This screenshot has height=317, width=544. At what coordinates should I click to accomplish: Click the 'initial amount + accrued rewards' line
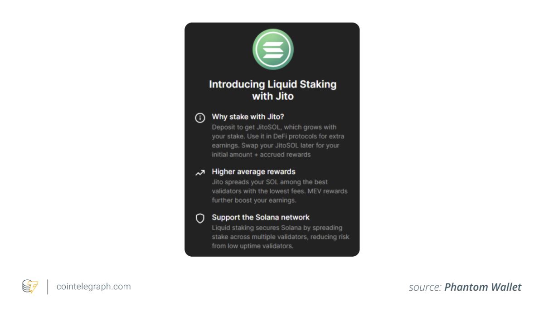coord(261,155)
